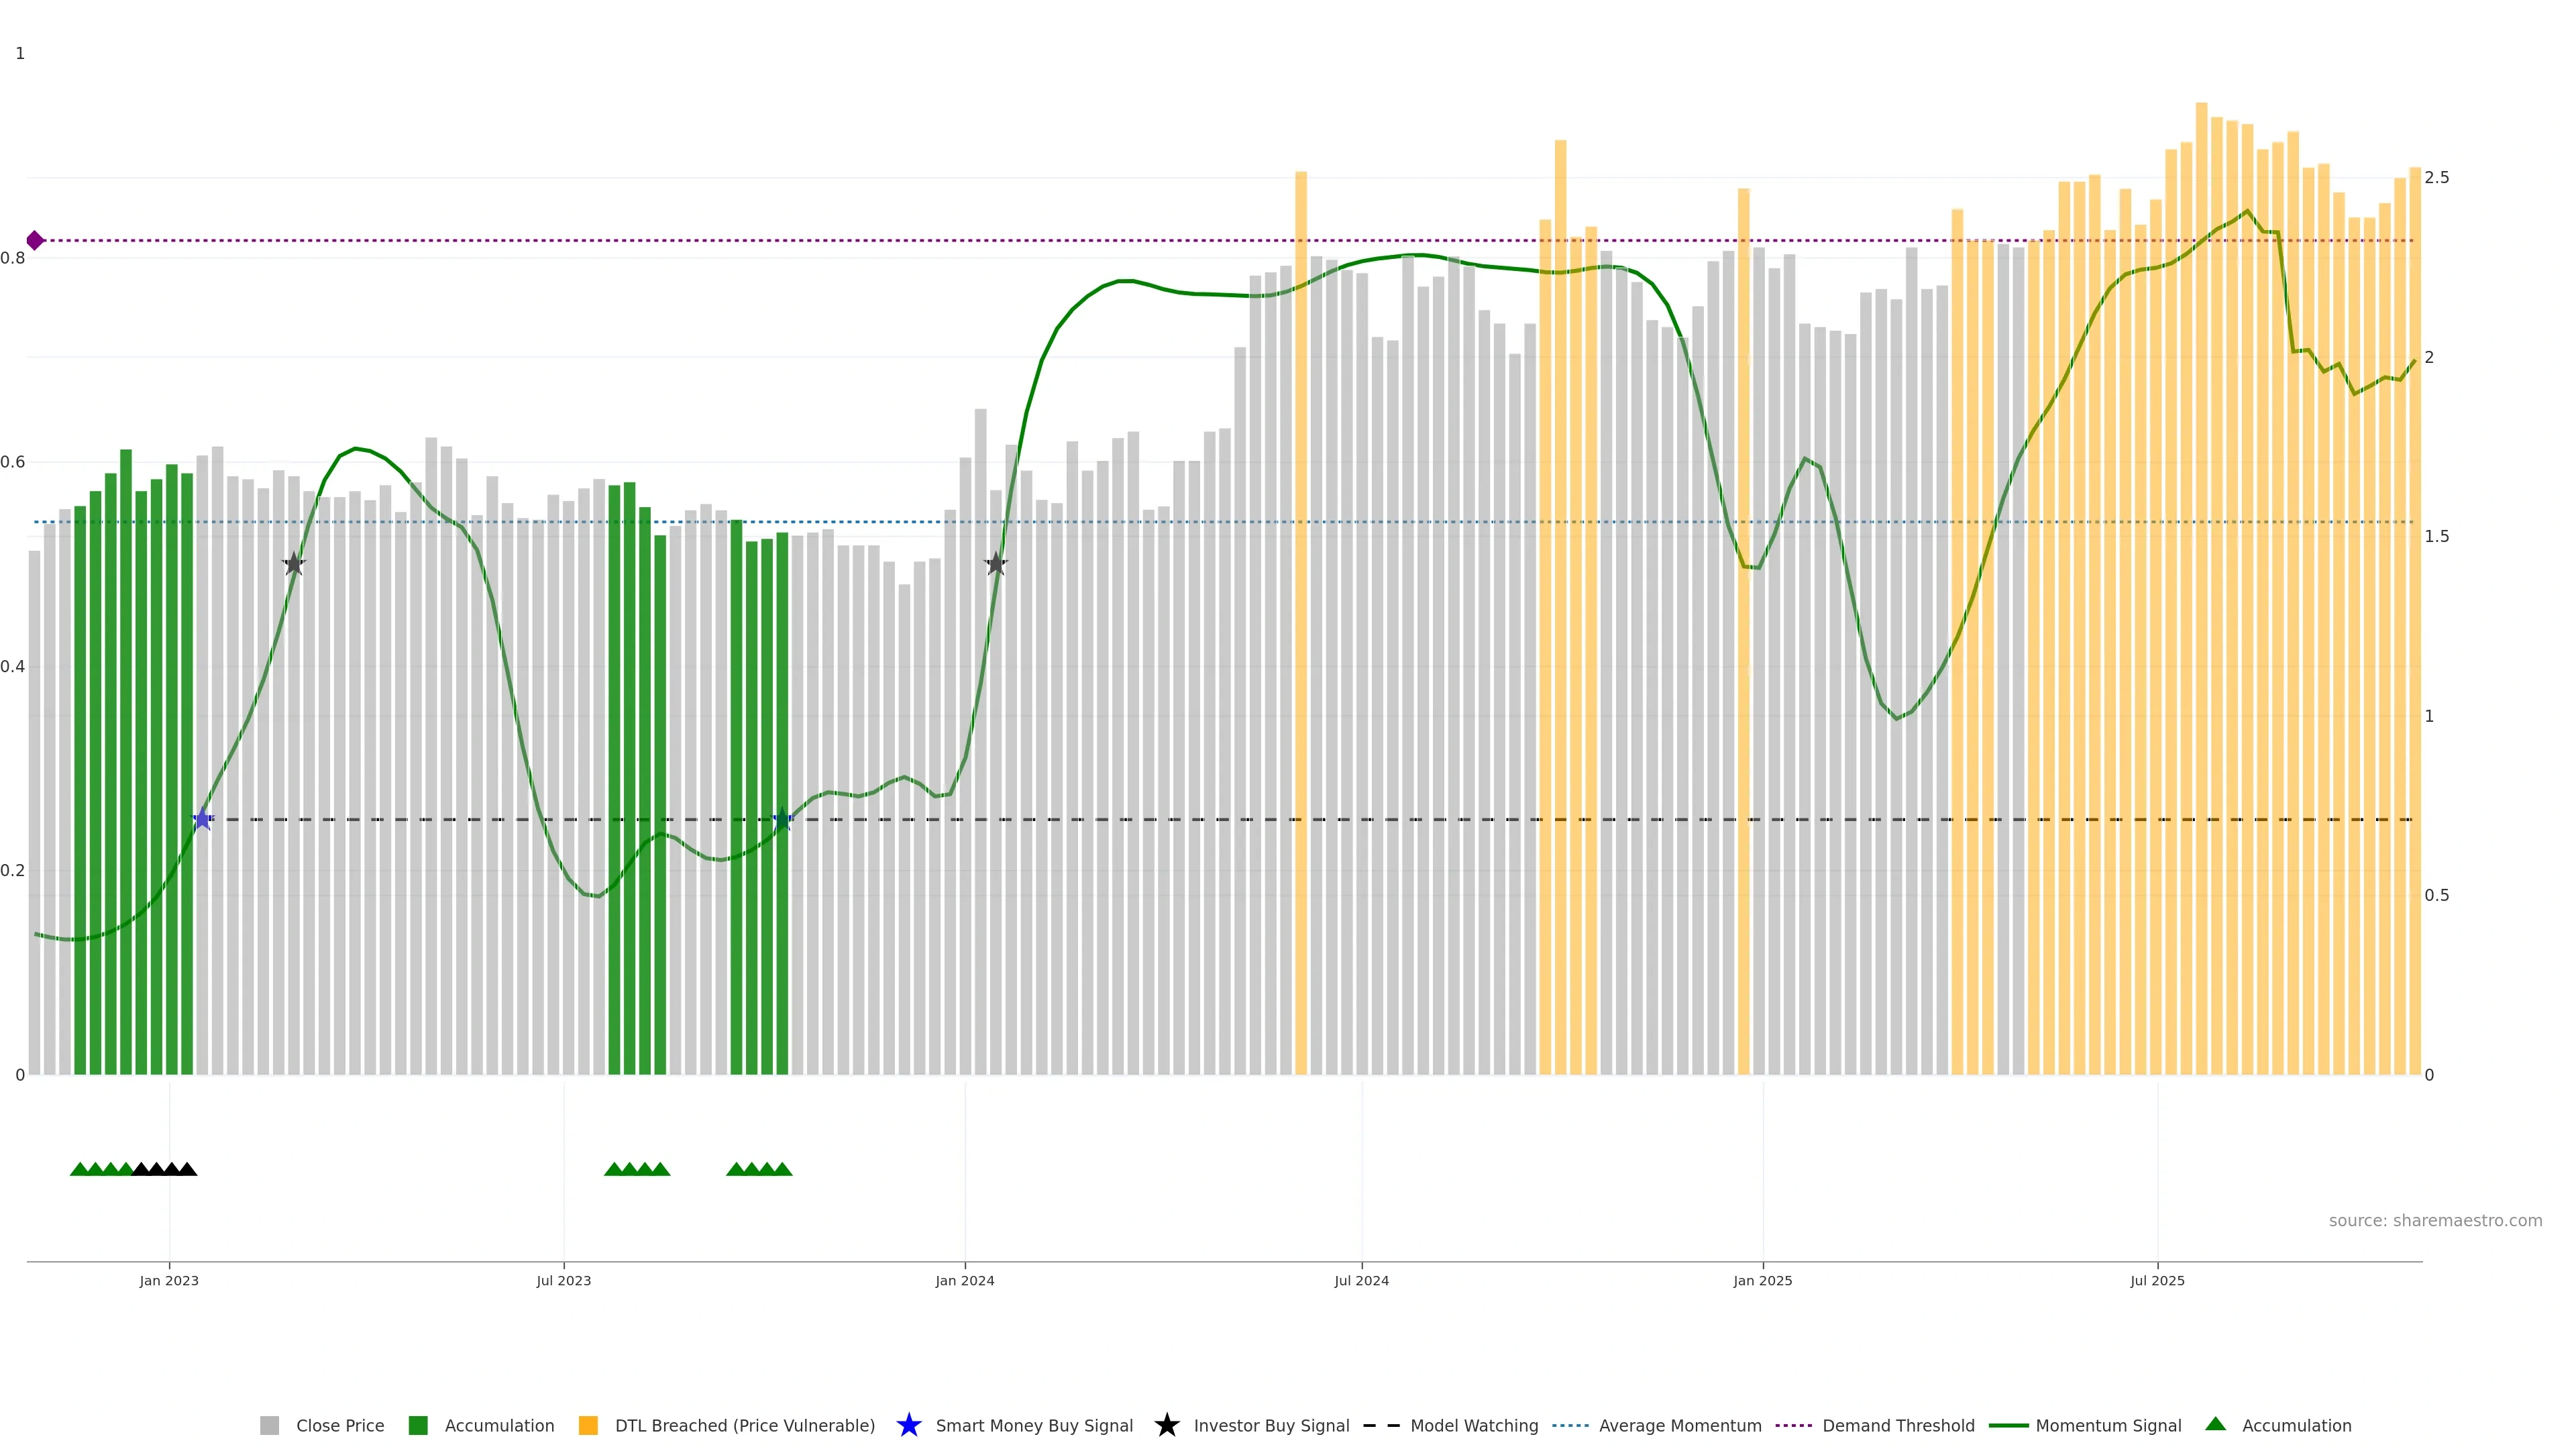Click the purple diamond Demand Threshold marker
Image resolution: width=2576 pixels, height=1449 pixels.
coord(35,240)
